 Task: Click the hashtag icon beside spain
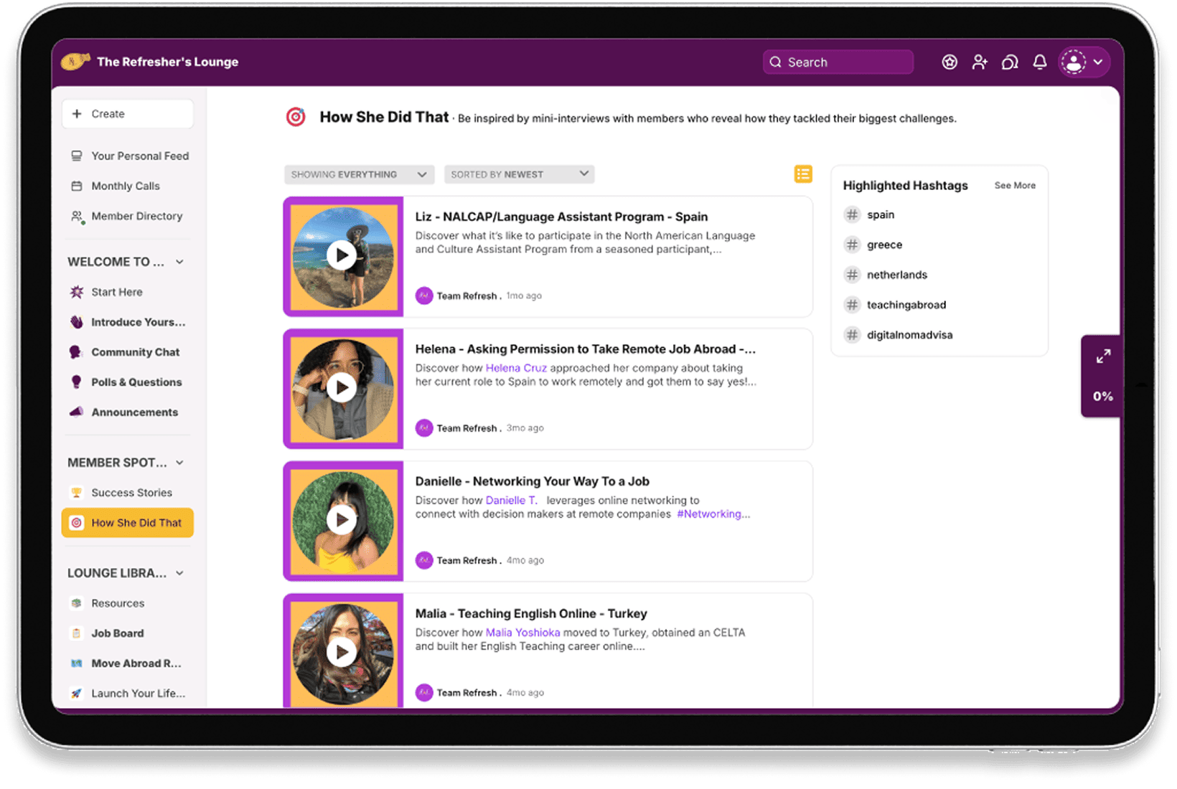coord(852,214)
